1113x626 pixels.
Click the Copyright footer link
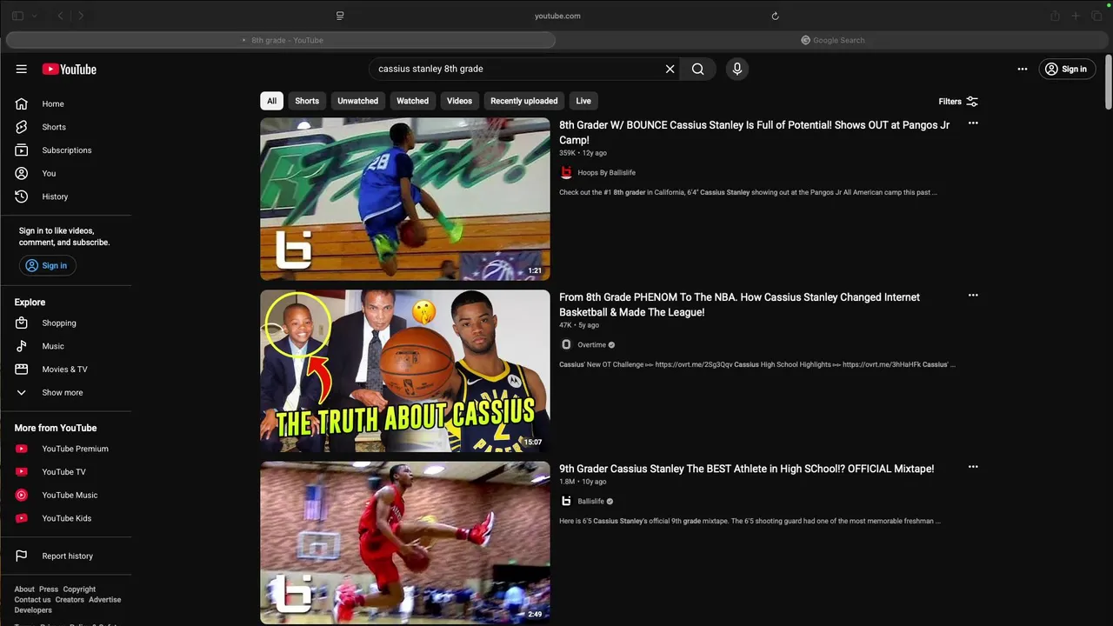click(x=79, y=589)
